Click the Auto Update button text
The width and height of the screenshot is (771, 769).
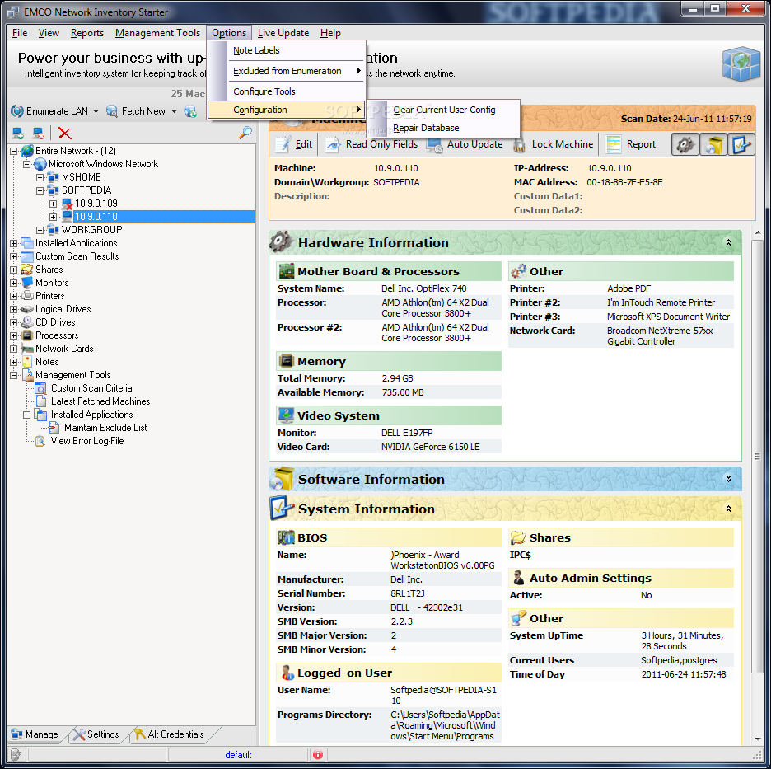[474, 144]
